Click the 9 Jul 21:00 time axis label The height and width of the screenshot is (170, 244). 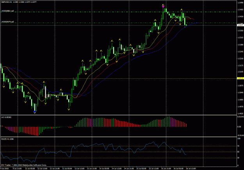[x=17, y=168]
